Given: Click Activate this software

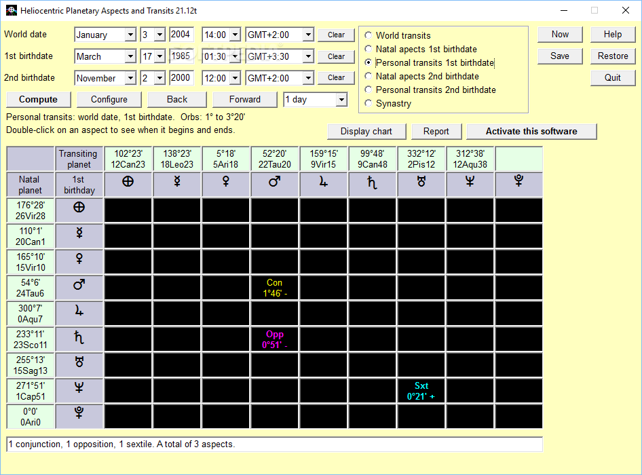Looking at the screenshot, I should 531,132.
